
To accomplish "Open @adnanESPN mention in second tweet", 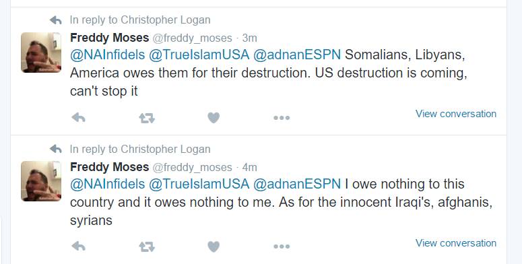I will tap(297, 184).
